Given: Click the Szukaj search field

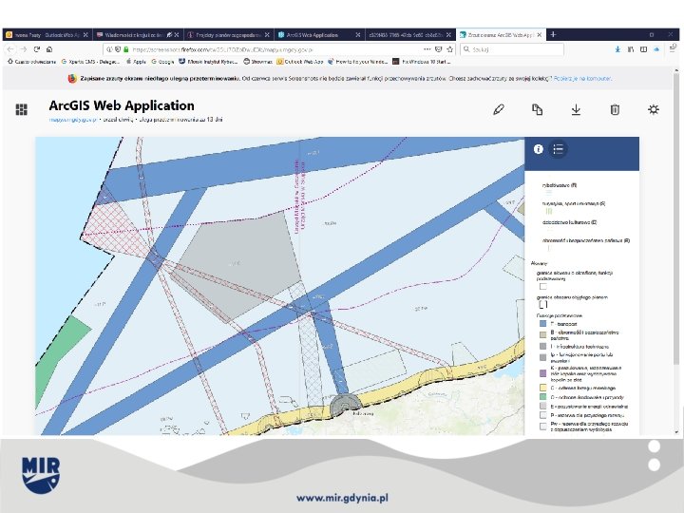Looking at the screenshot, I should (512, 49).
